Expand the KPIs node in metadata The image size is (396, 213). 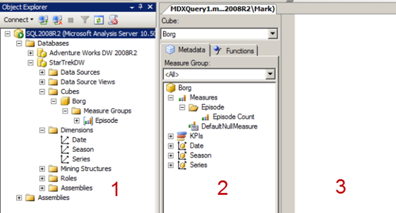[170, 136]
